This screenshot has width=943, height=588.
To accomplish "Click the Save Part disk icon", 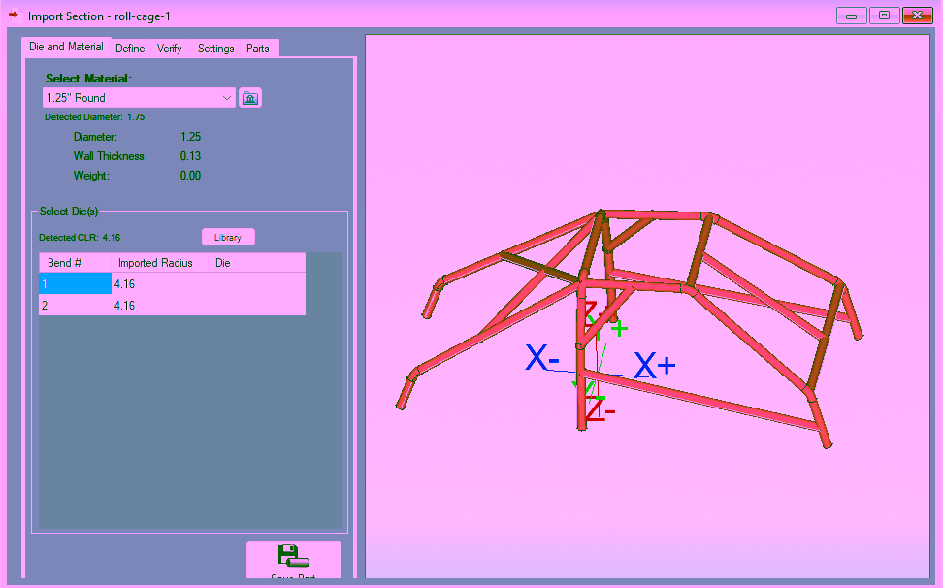I will tap(294, 556).
